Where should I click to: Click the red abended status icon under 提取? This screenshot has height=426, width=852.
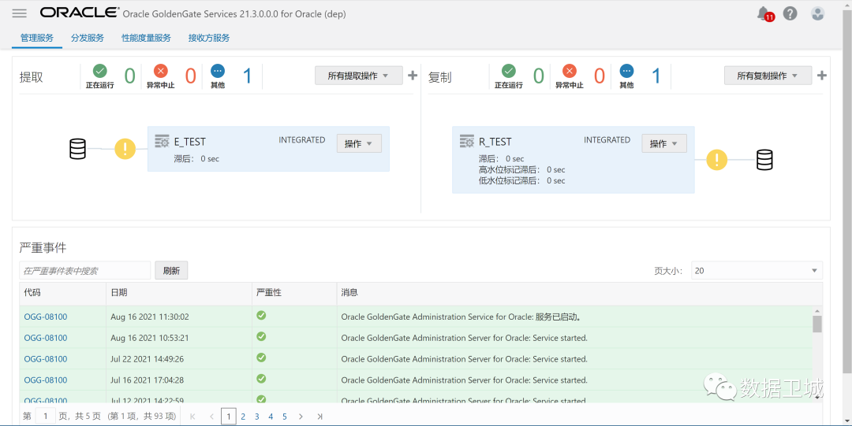click(x=160, y=71)
